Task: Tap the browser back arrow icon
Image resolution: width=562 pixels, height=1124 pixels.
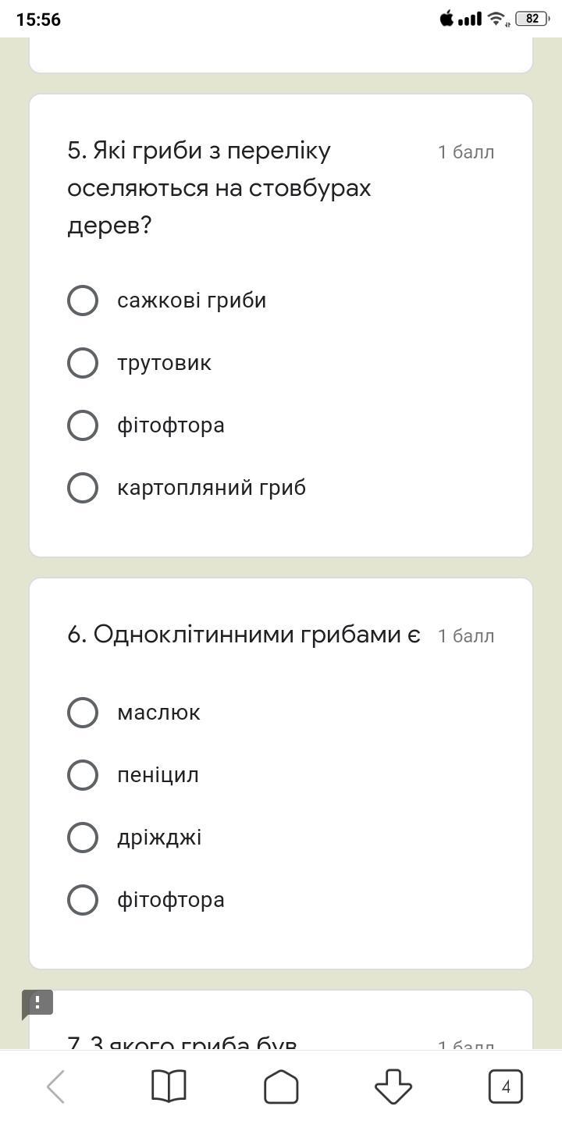Action: (x=56, y=1087)
